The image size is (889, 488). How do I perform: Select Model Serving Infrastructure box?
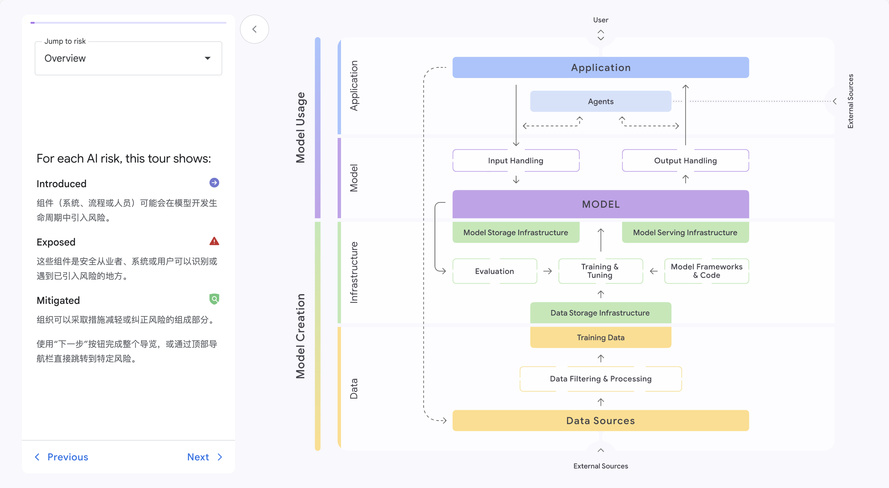[x=685, y=232]
